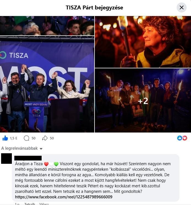Image resolution: width=191 pixels, height=205 pixels.
Task: Close the TISZA Párt post dialog
Action: (181, 7)
